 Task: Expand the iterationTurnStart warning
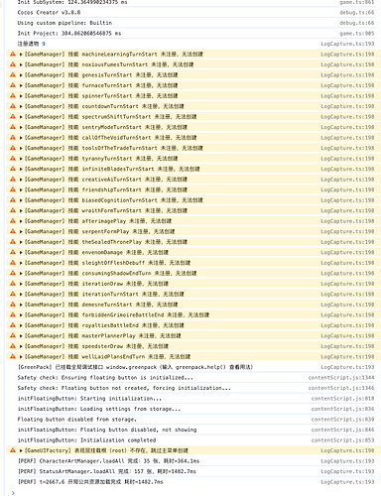point(21,294)
